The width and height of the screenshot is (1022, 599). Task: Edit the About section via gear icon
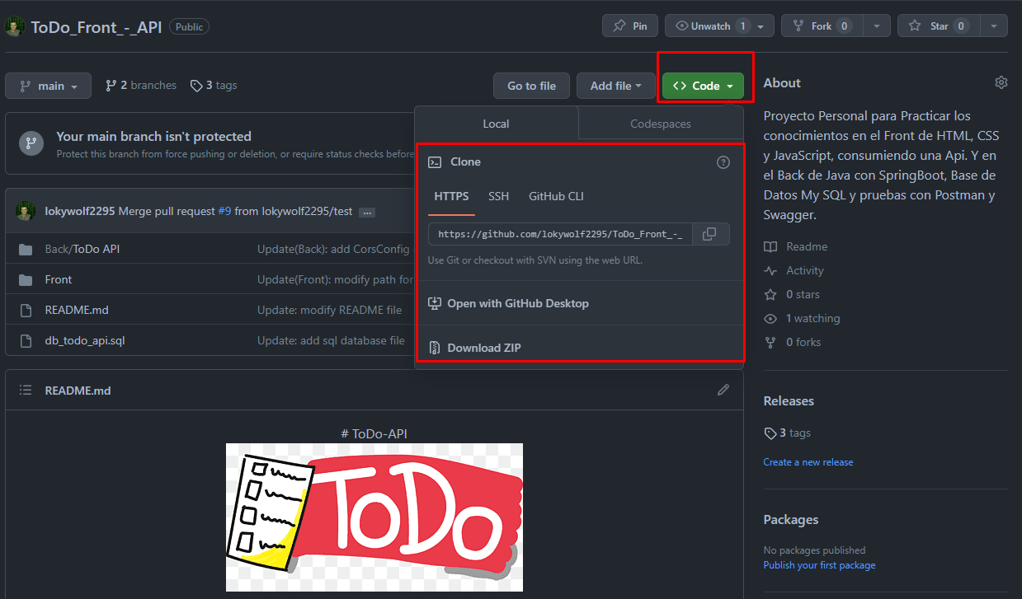1001,82
